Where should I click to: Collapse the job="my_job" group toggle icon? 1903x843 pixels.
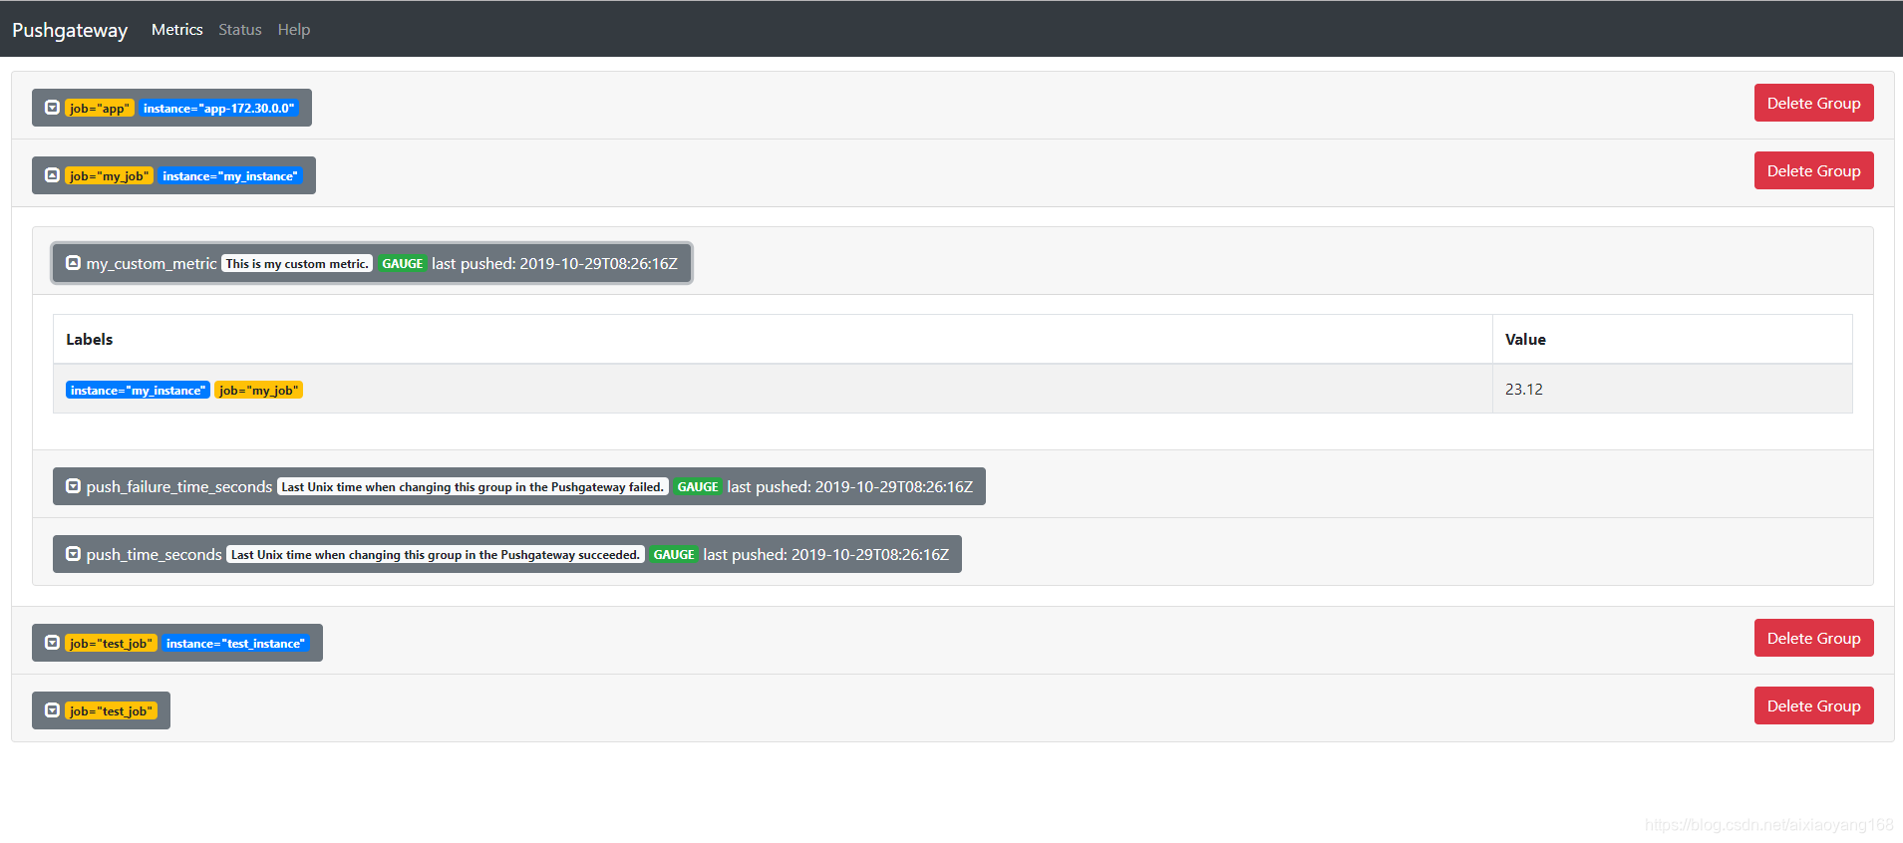pyautogui.click(x=52, y=175)
